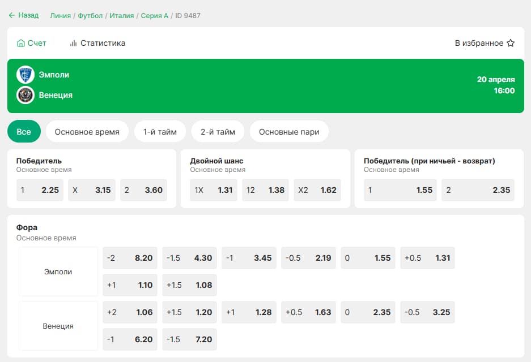Select Эмполи handicap +1.5 at 1.08

click(189, 285)
